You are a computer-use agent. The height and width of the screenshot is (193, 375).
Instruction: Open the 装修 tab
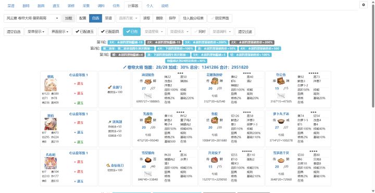pos(71,6)
